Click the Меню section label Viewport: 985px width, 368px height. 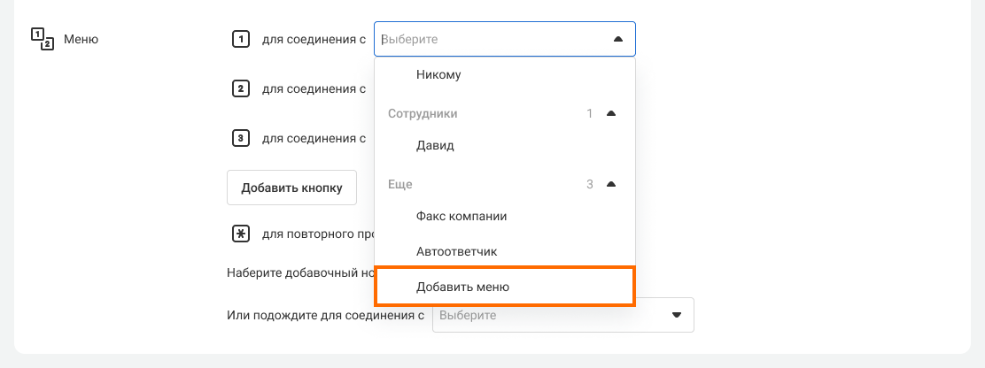pos(81,39)
